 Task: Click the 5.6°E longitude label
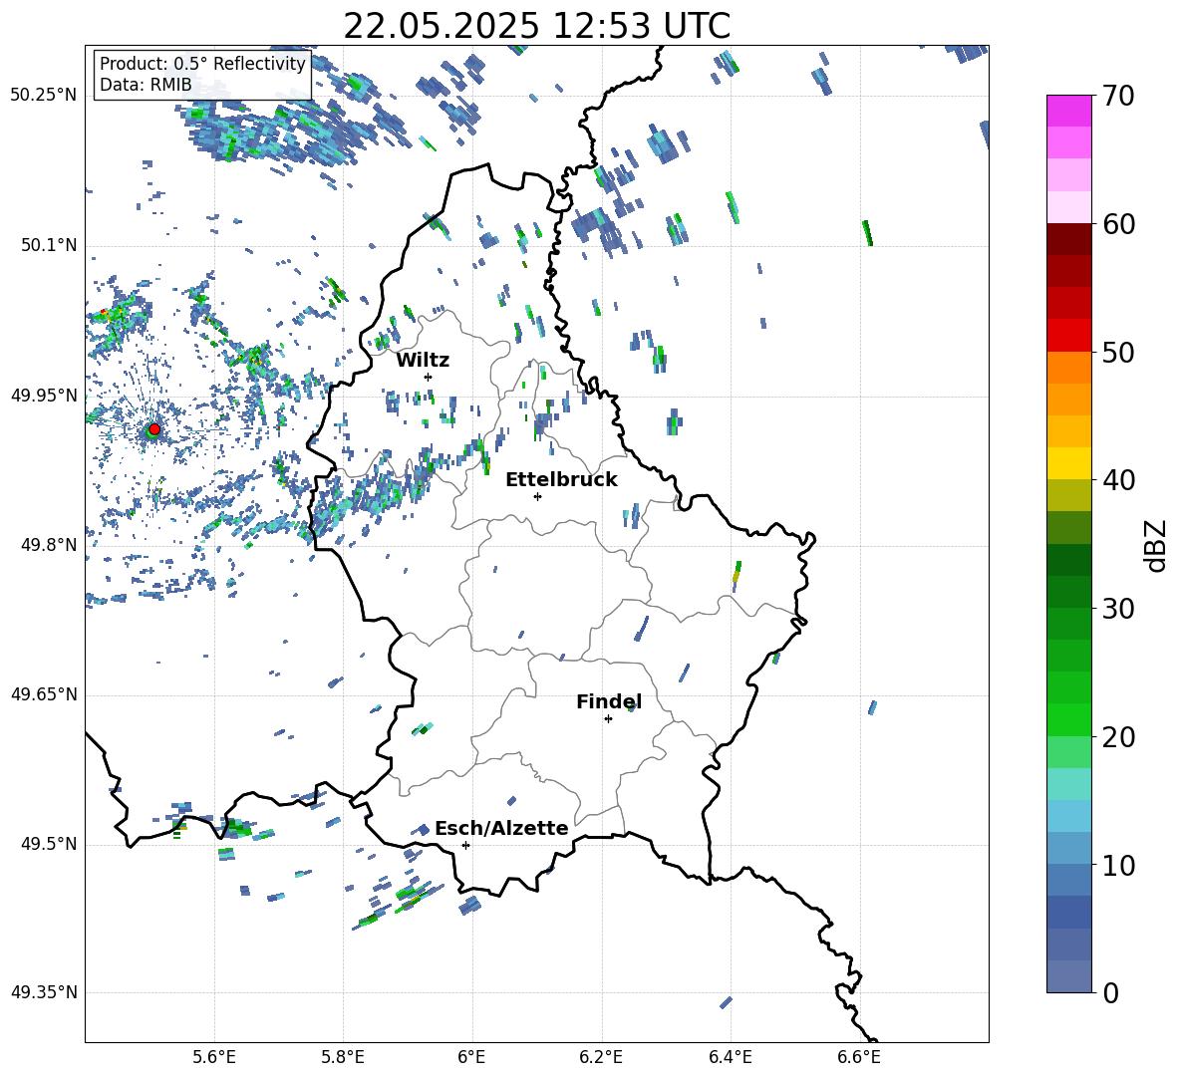(214, 1057)
